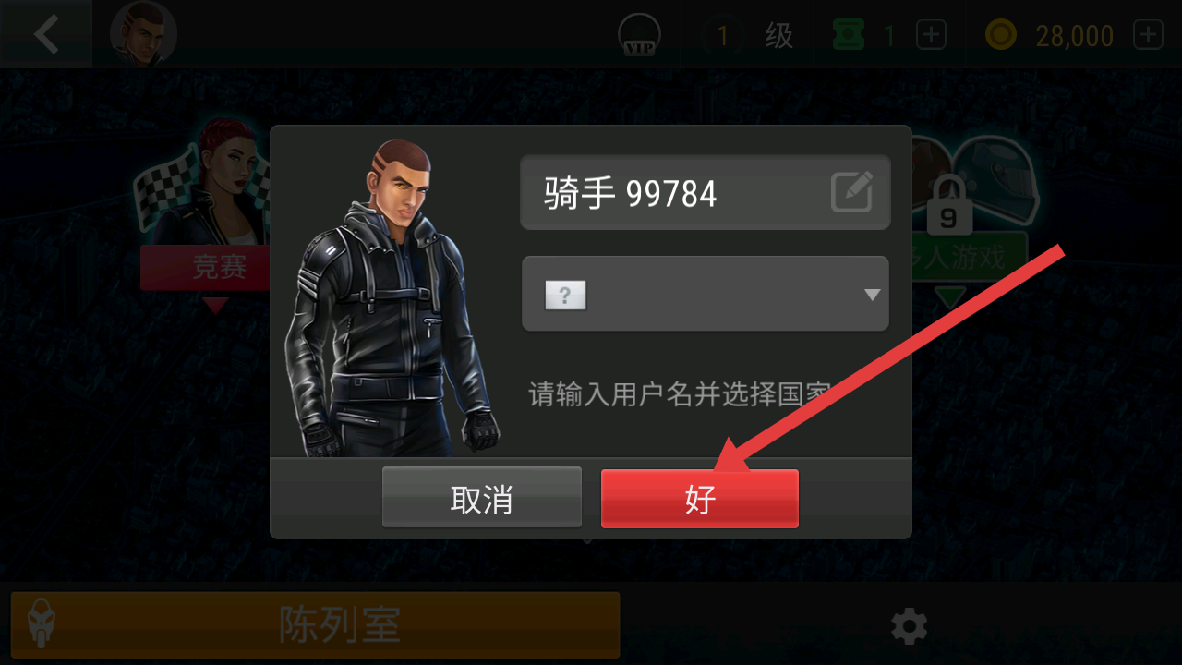Tap the plus button next to coins

coord(1148,35)
